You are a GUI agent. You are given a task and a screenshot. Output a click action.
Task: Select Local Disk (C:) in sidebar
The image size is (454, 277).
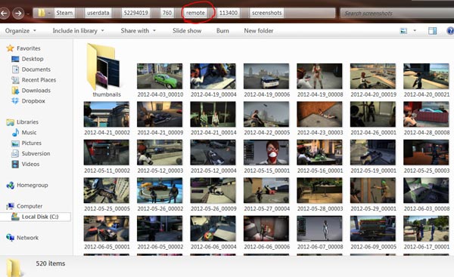click(35, 217)
